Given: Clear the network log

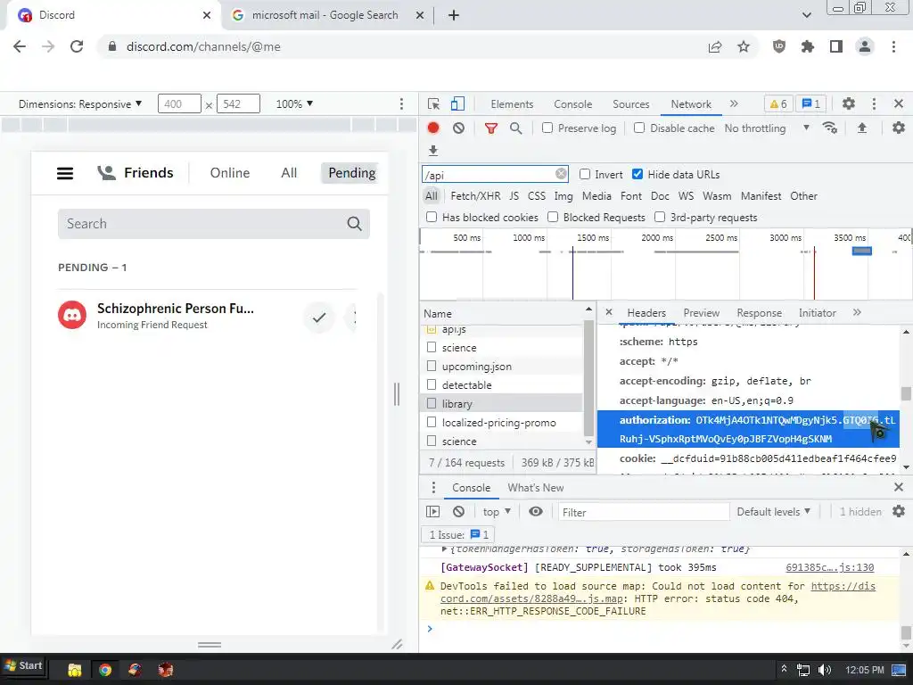Looking at the screenshot, I should [459, 128].
